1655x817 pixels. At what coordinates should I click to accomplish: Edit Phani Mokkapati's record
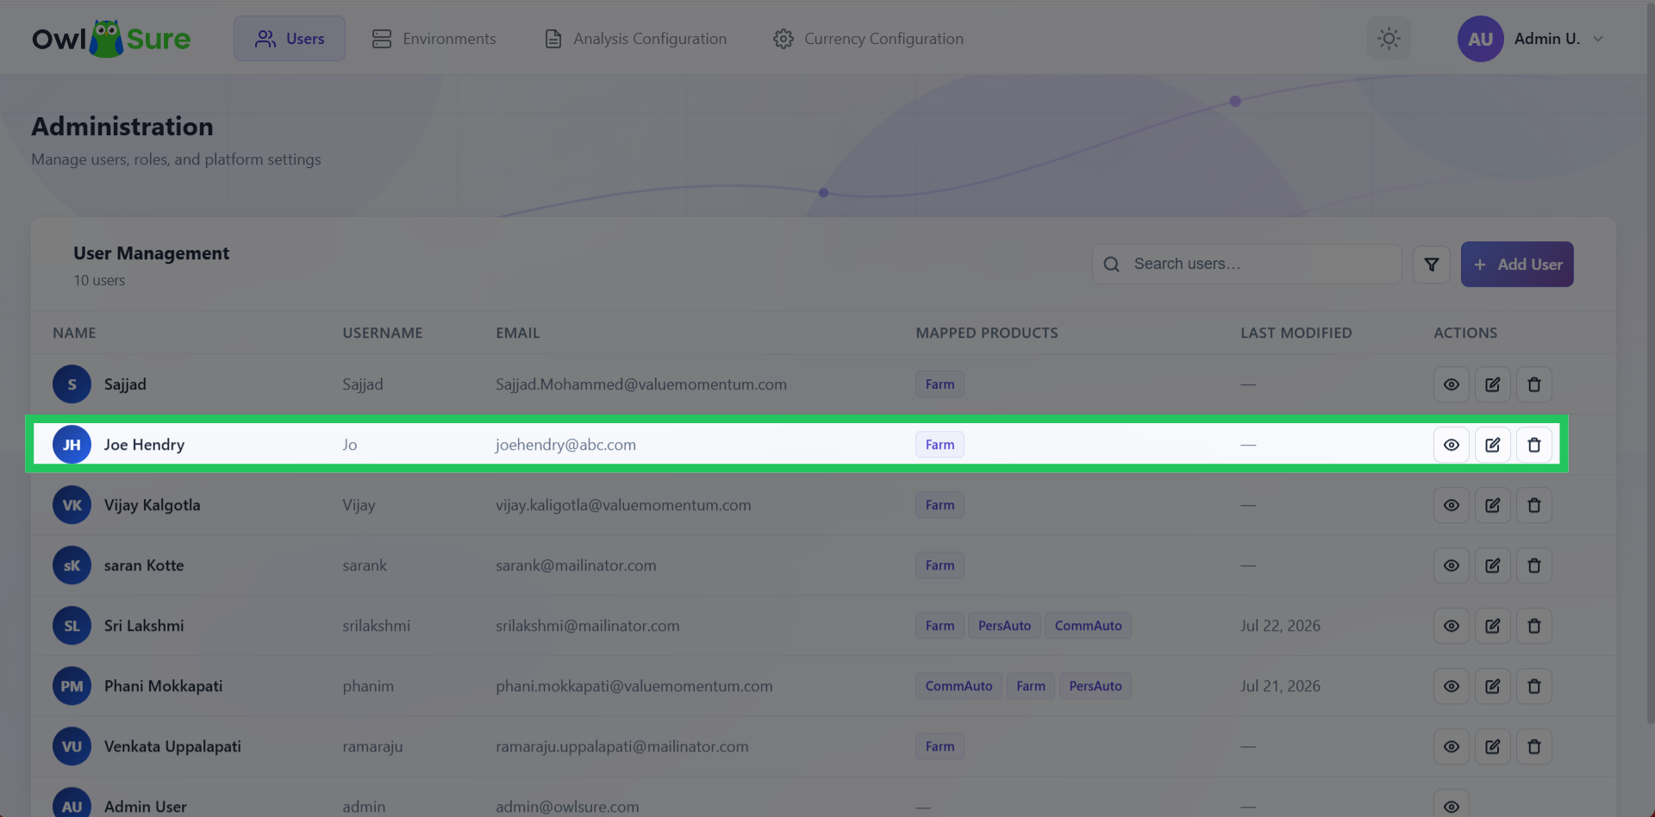(x=1493, y=686)
